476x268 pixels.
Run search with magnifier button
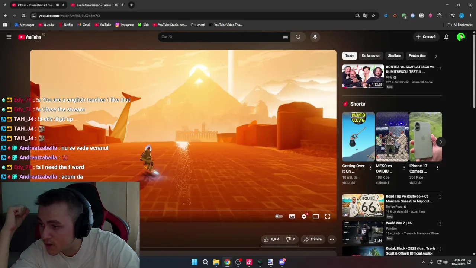coord(298,37)
